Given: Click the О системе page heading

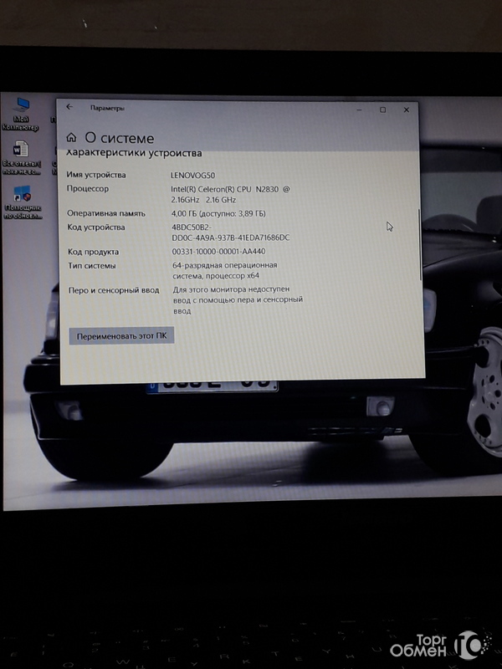Looking at the screenshot, I should coord(120,138).
